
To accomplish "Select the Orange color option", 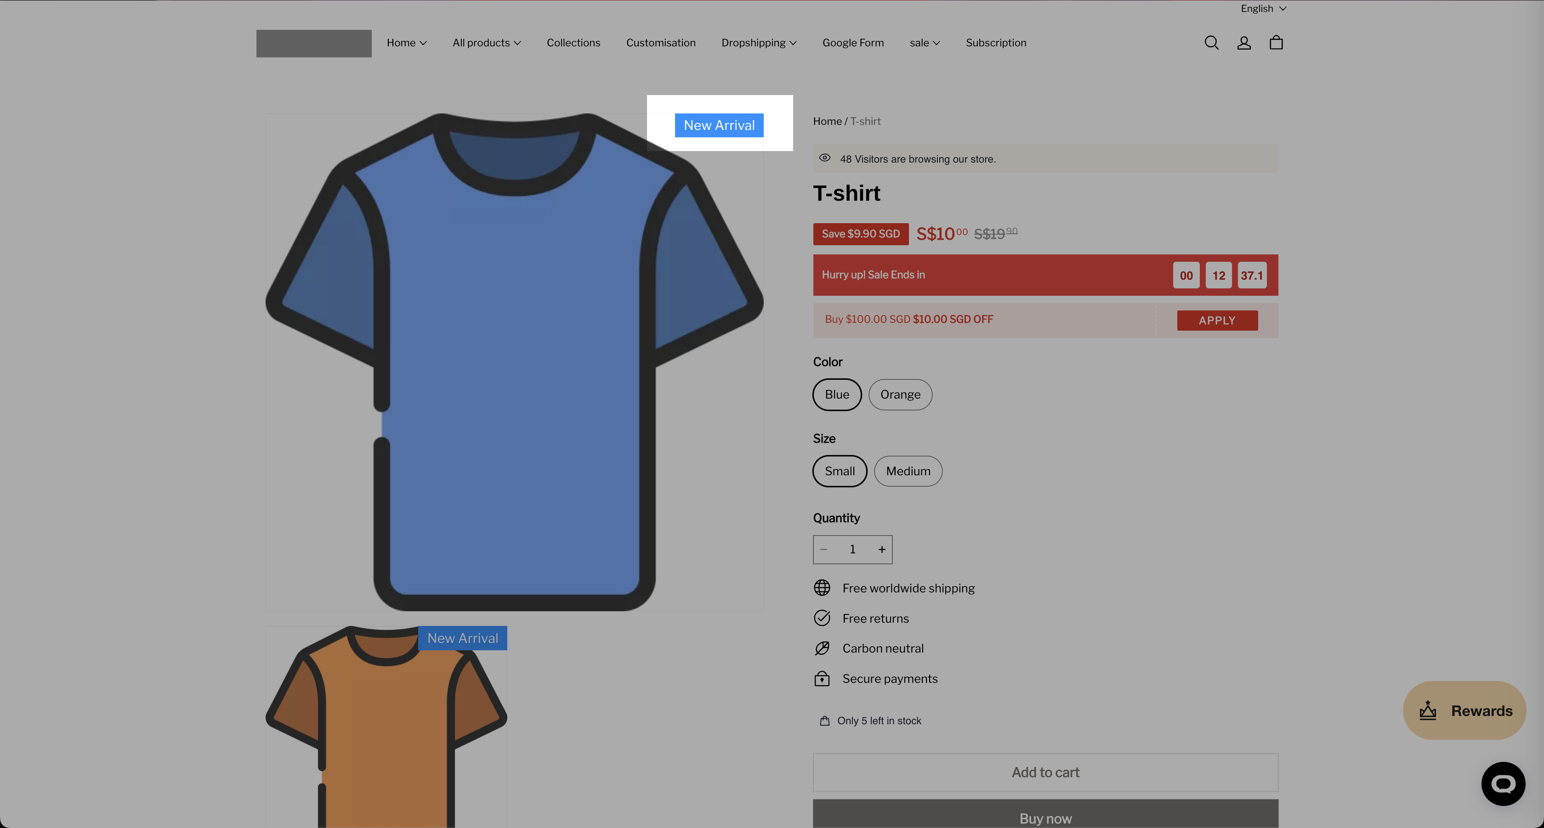I will click(x=900, y=394).
